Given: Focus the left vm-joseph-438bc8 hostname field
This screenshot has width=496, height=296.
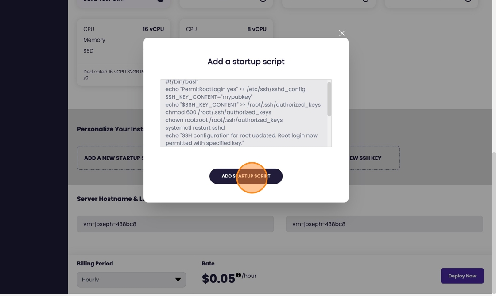Looking at the screenshot, I should [175, 224].
